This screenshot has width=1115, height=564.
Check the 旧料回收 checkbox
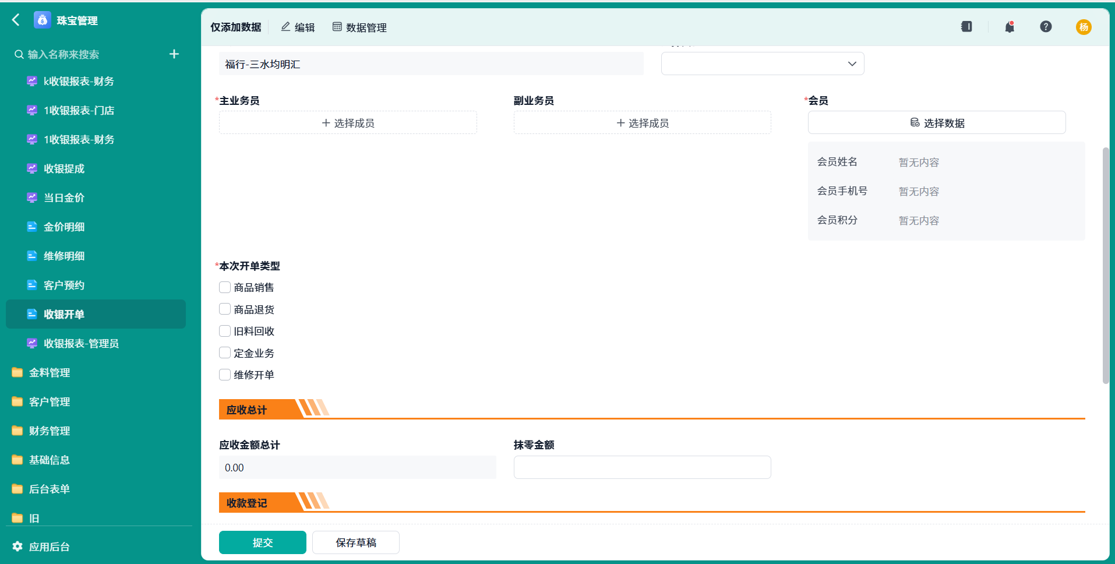tap(225, 331)
